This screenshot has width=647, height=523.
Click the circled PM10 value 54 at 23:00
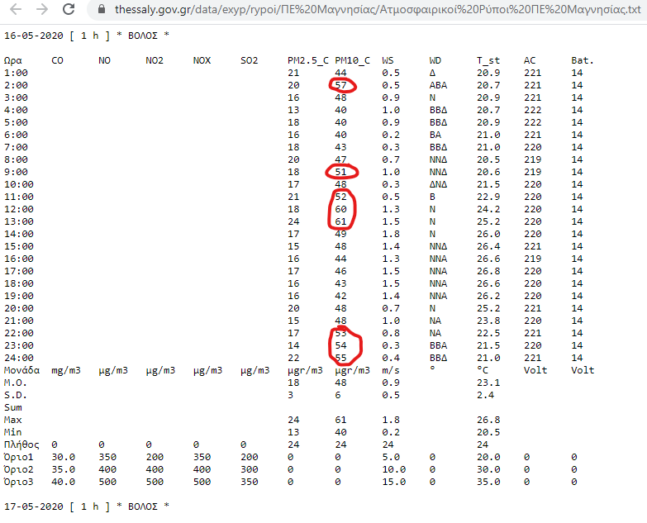tap(341, 345)
